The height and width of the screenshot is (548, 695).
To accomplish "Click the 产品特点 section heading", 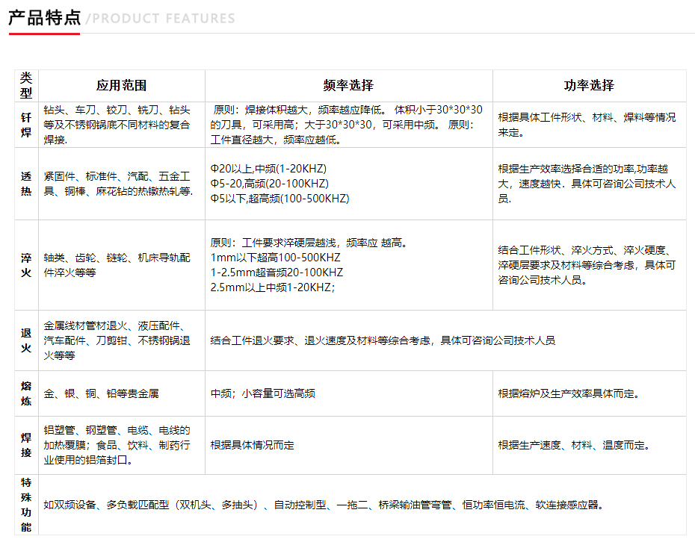I will (x=44, y=18).
